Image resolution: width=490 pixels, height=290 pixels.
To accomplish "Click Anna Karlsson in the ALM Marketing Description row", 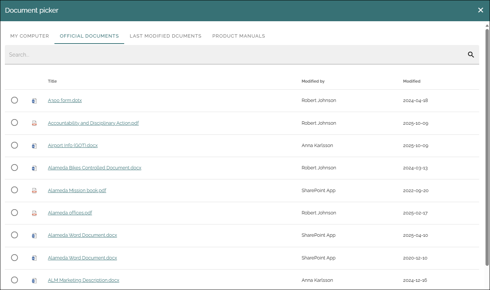I will [317, 280].
